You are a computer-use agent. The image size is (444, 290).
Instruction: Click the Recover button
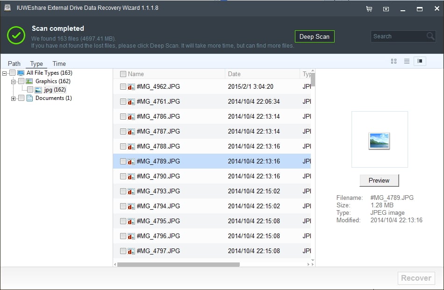point(416,278)
